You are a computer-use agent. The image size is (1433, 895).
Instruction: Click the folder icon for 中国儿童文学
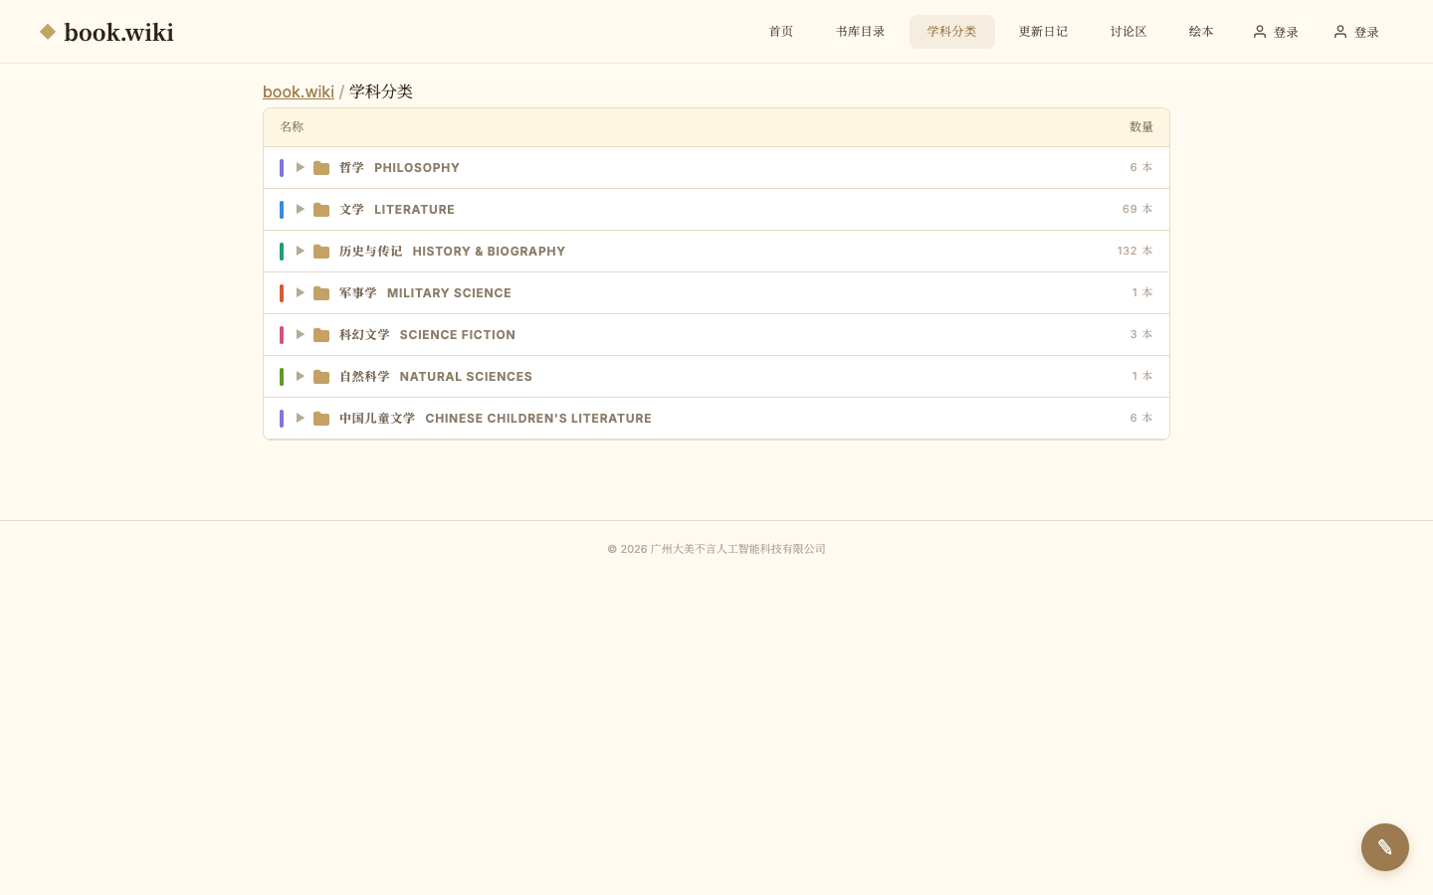coord(321,419)
